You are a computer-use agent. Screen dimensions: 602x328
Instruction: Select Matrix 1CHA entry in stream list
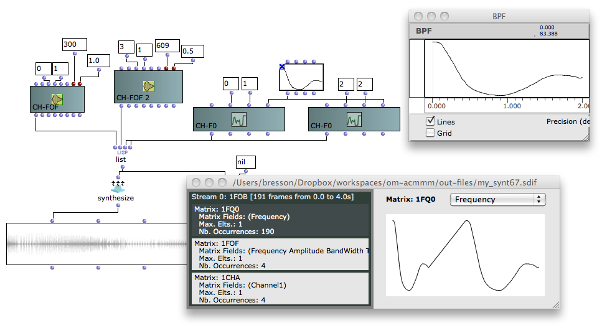point(280,289)
